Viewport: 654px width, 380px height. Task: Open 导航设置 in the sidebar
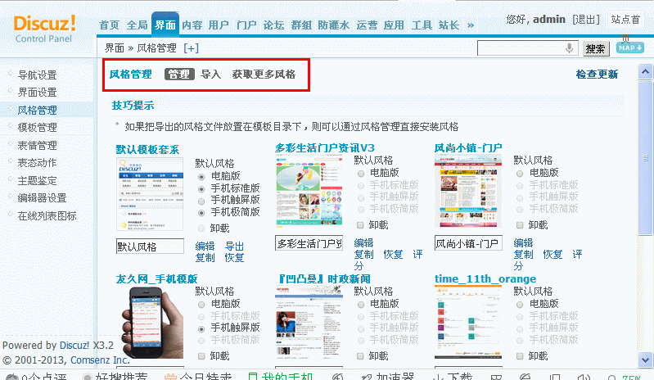[x=37, y=75]
